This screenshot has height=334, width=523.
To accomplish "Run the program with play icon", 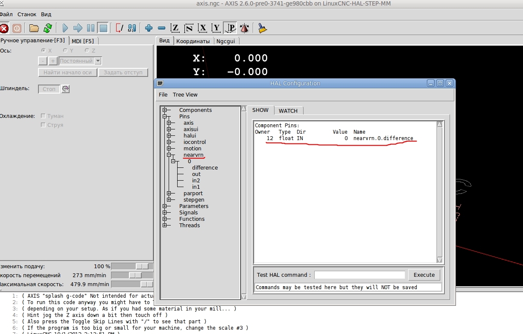I will tap(65, 29).
